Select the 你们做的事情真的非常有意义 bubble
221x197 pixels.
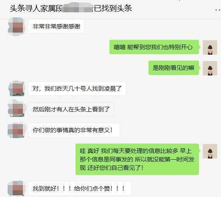pos(74,130)
